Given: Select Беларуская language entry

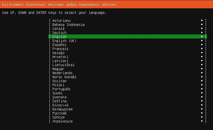Looking at the screenshot, I should point(128,109).
